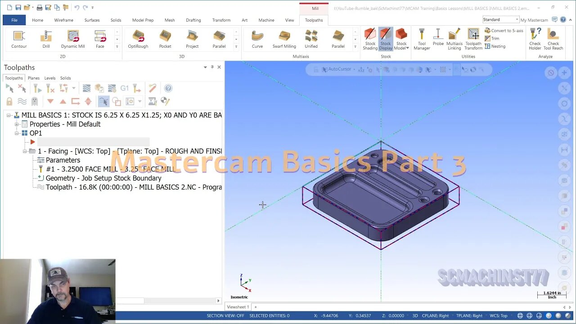The height and width of the screenshot is (324, 576).
Task: Select the Contour toolpath icon
Action: pyautogui.click(x=19, y=40)
